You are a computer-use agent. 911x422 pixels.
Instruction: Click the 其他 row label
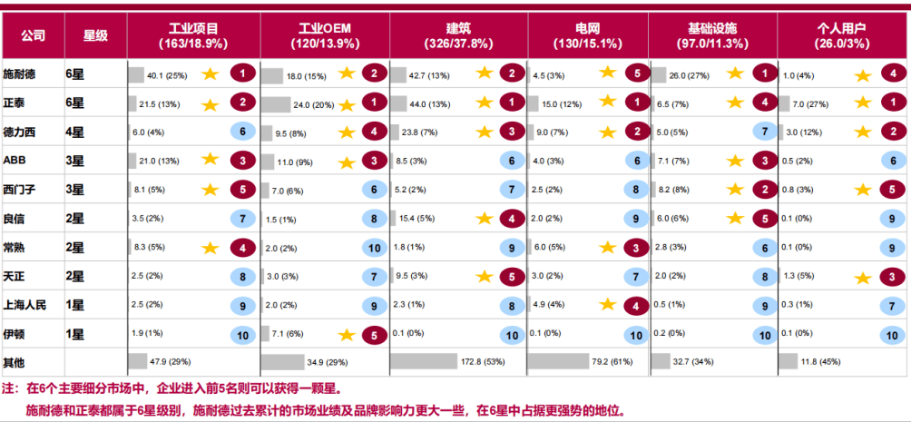(x=15, y=362)
